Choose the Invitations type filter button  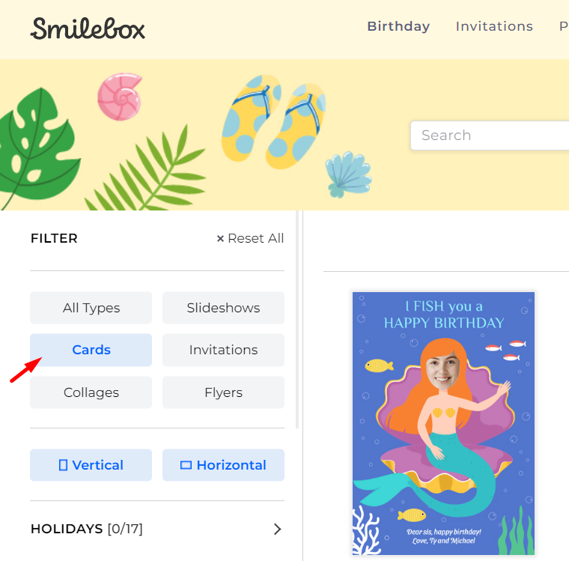click(x=224, y=350)
